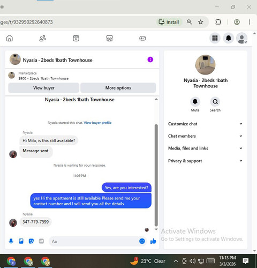Choose a sticker icon
The height and width of the screenshot is (268, 257).
(31, 241)
